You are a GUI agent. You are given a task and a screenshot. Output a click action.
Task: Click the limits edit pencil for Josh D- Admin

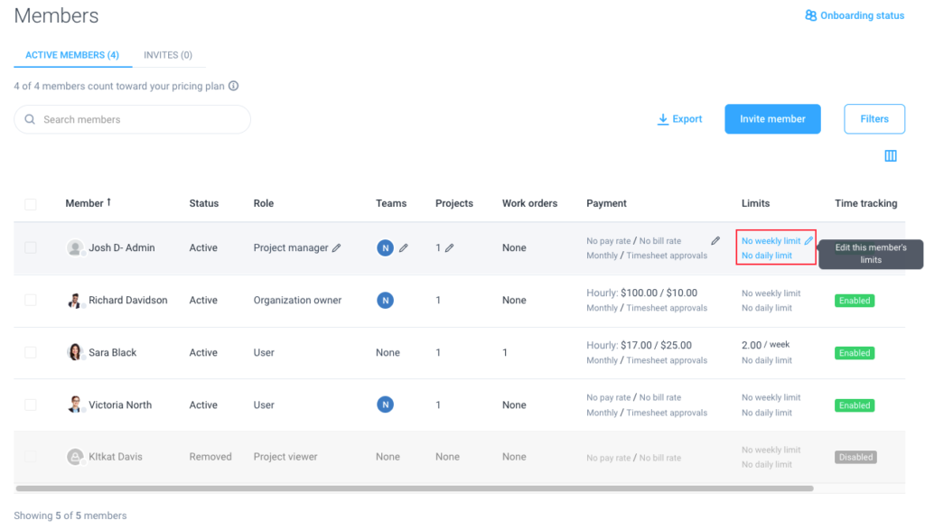coord(808,240)
